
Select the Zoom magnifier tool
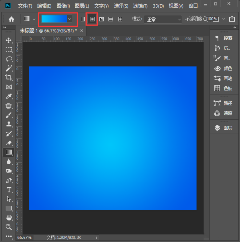coord(9,227)
